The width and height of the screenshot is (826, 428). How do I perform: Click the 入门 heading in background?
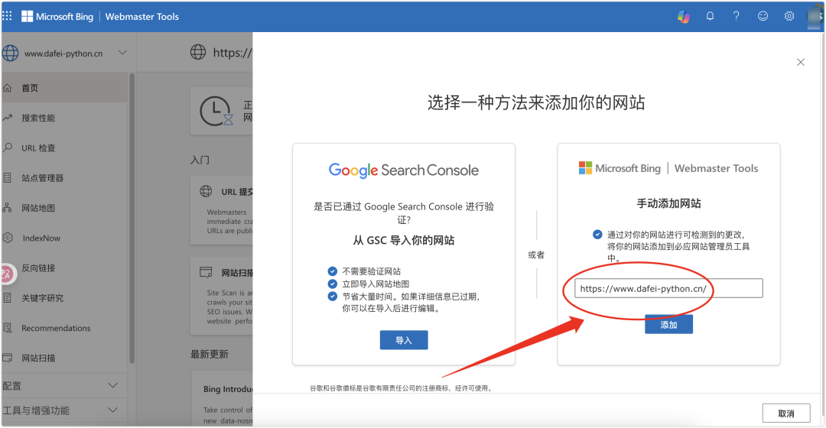pyautogui.click(x=200, y=160)
